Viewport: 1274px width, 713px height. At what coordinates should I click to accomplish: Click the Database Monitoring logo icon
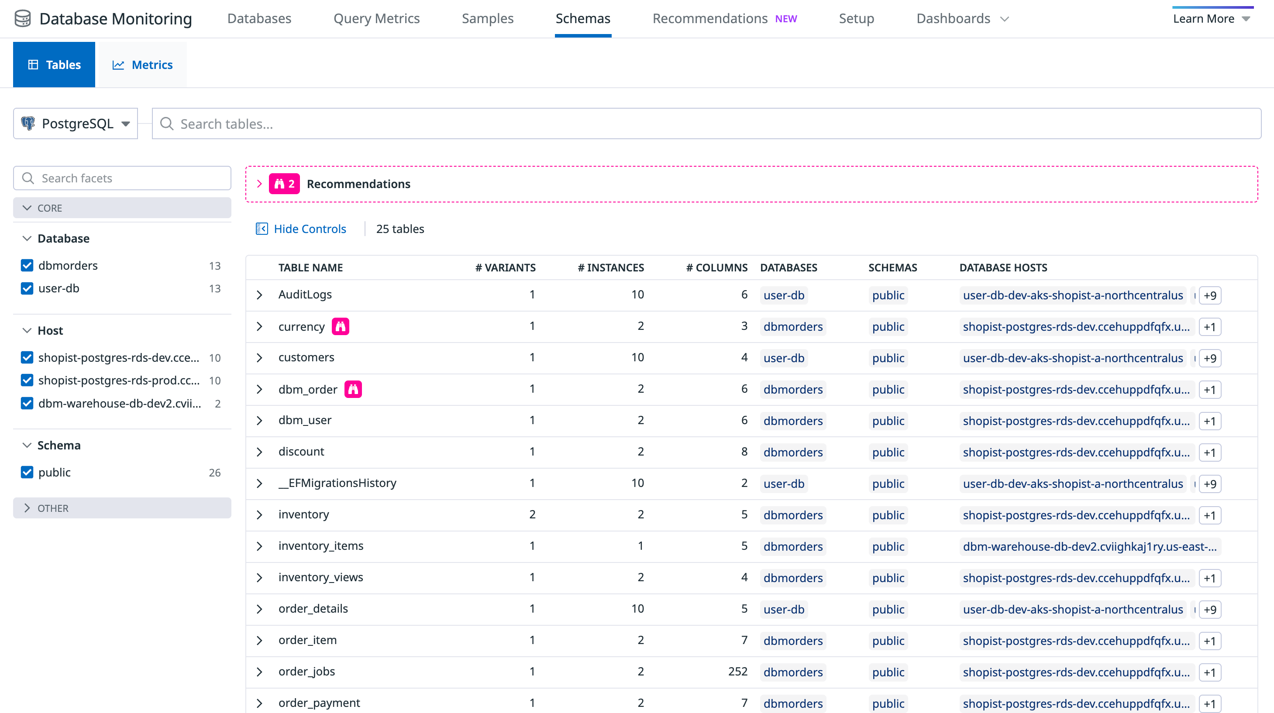click(23, 18)
